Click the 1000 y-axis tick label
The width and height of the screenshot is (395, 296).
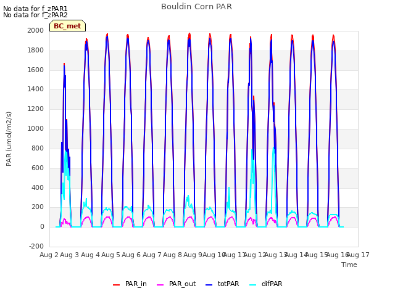[36, 128]
